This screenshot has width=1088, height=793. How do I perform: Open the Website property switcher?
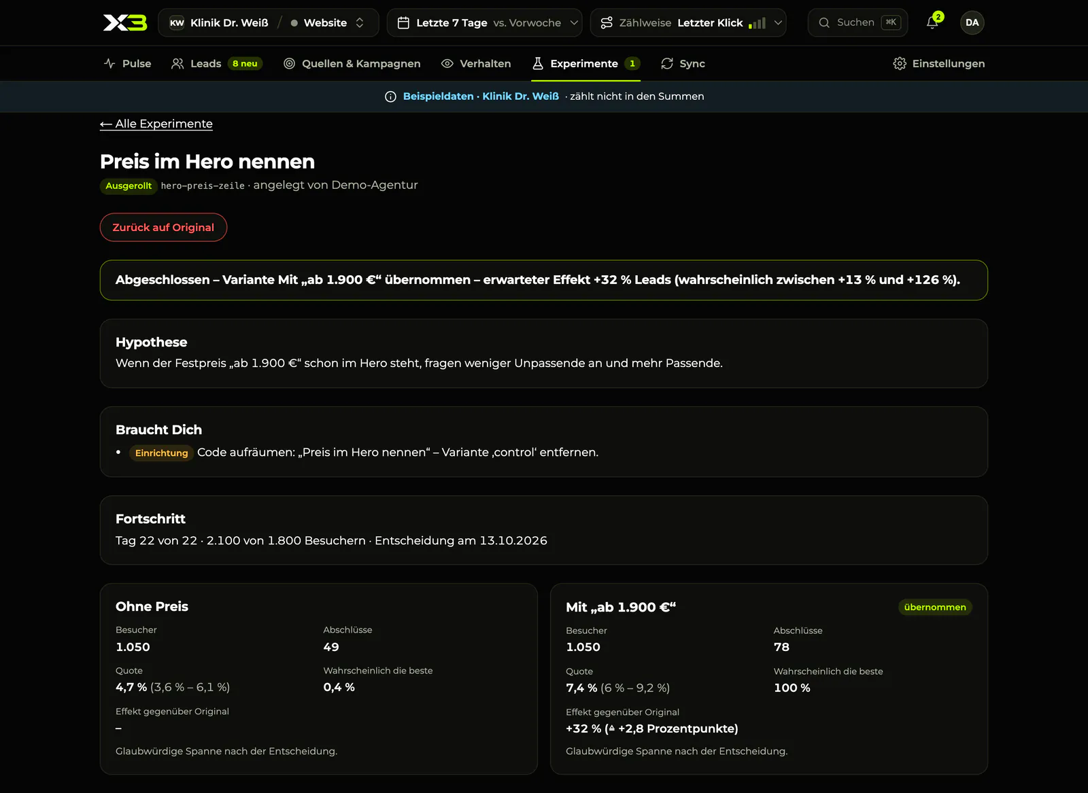[328, 22]
